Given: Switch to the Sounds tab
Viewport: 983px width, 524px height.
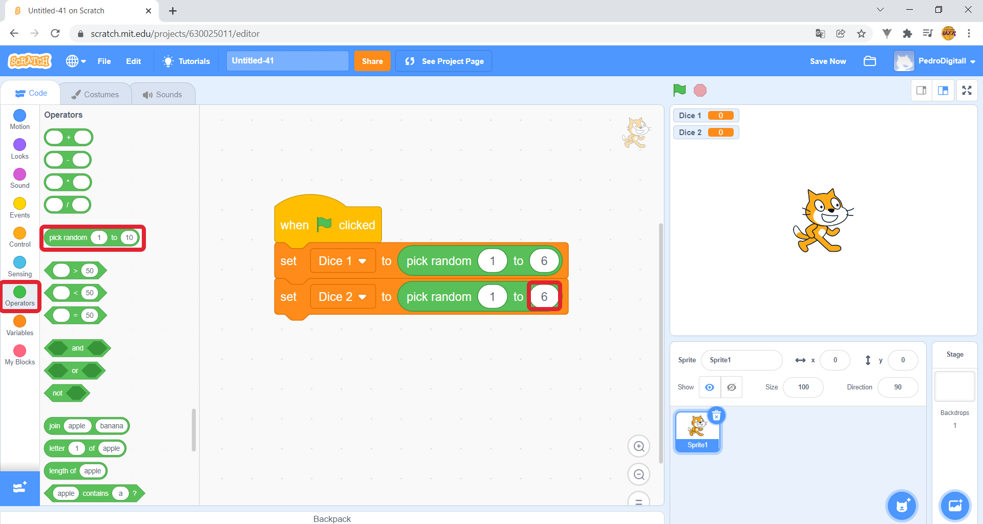Looking at the screenshot, I should click(162, 94).
